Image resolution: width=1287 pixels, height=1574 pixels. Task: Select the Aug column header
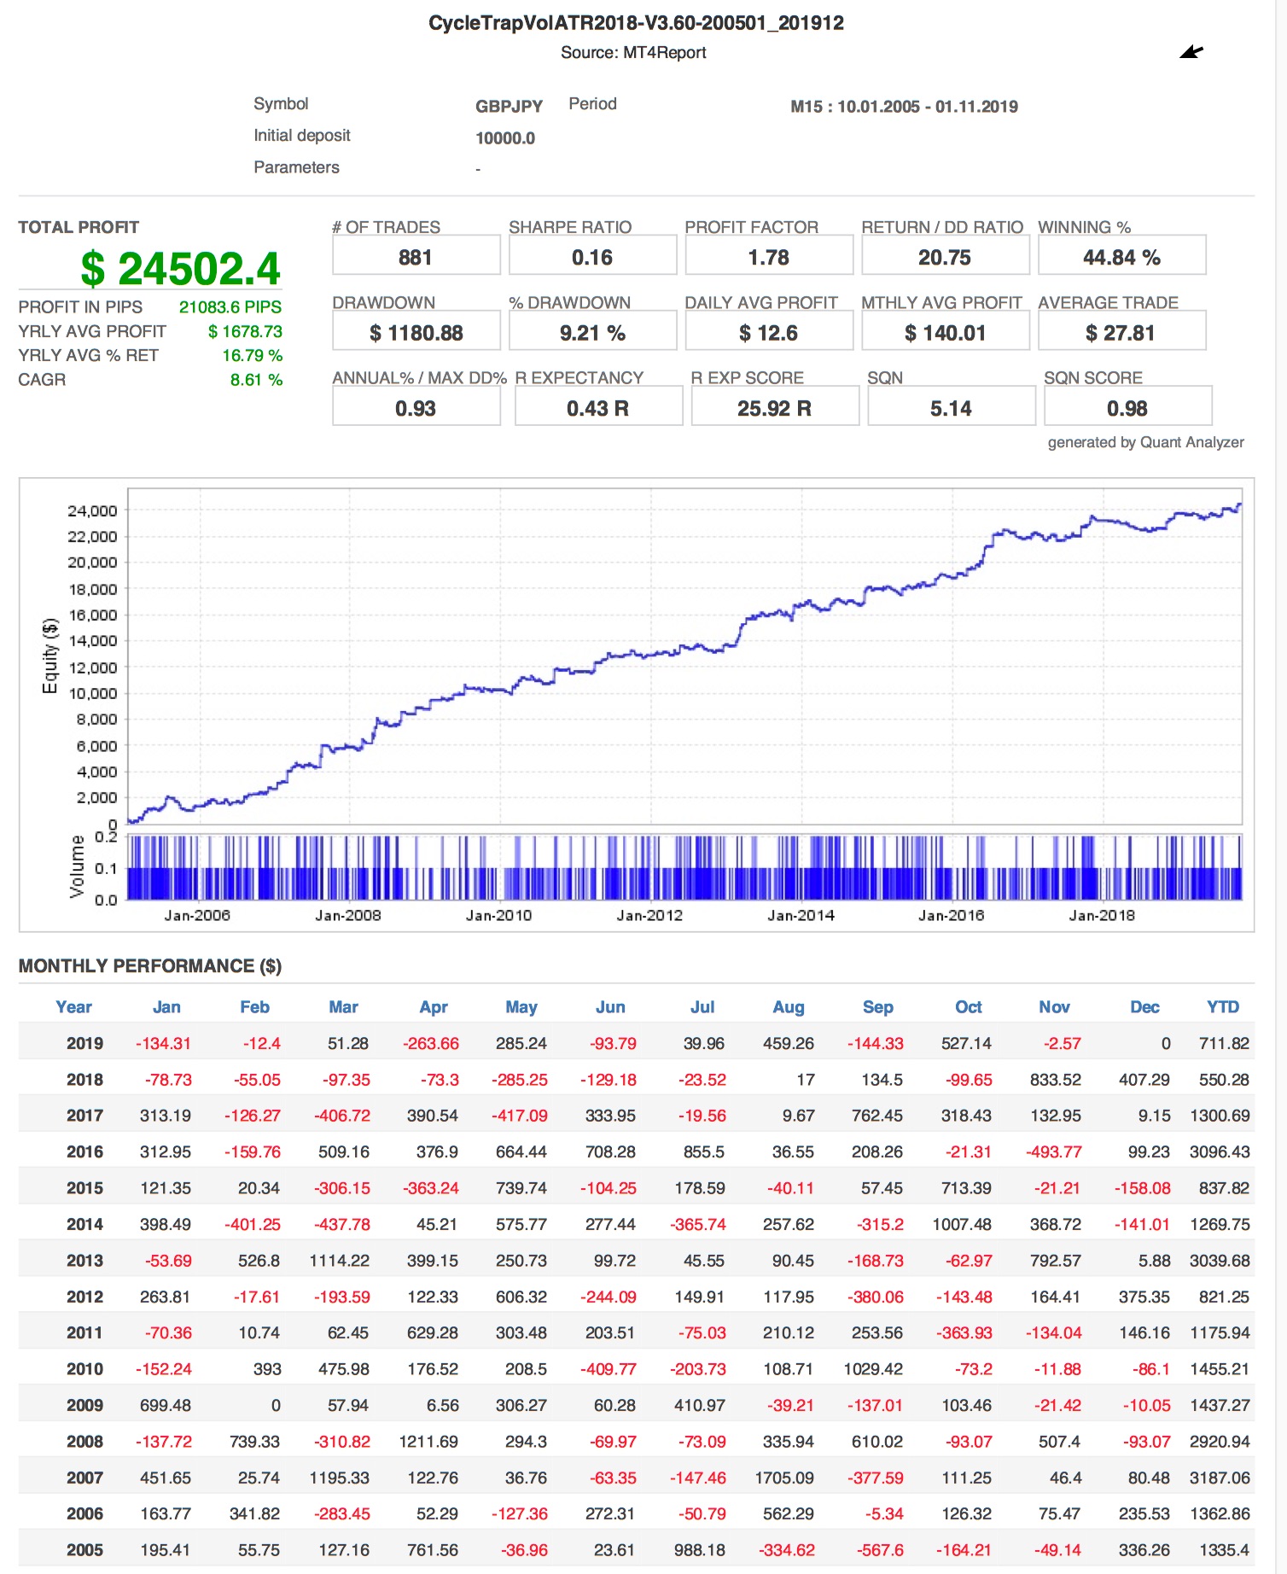pyautogui.click(x=789, y=1006)
